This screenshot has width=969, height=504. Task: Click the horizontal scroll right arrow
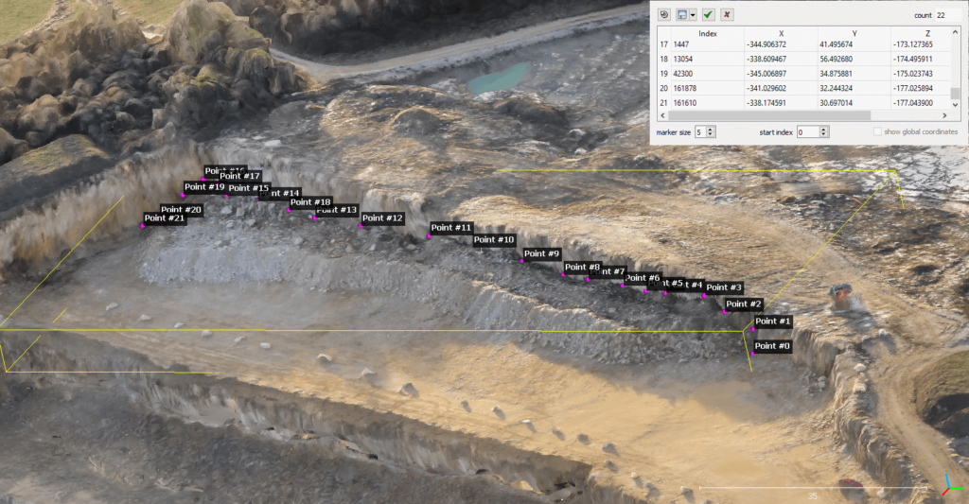point(944,115)
